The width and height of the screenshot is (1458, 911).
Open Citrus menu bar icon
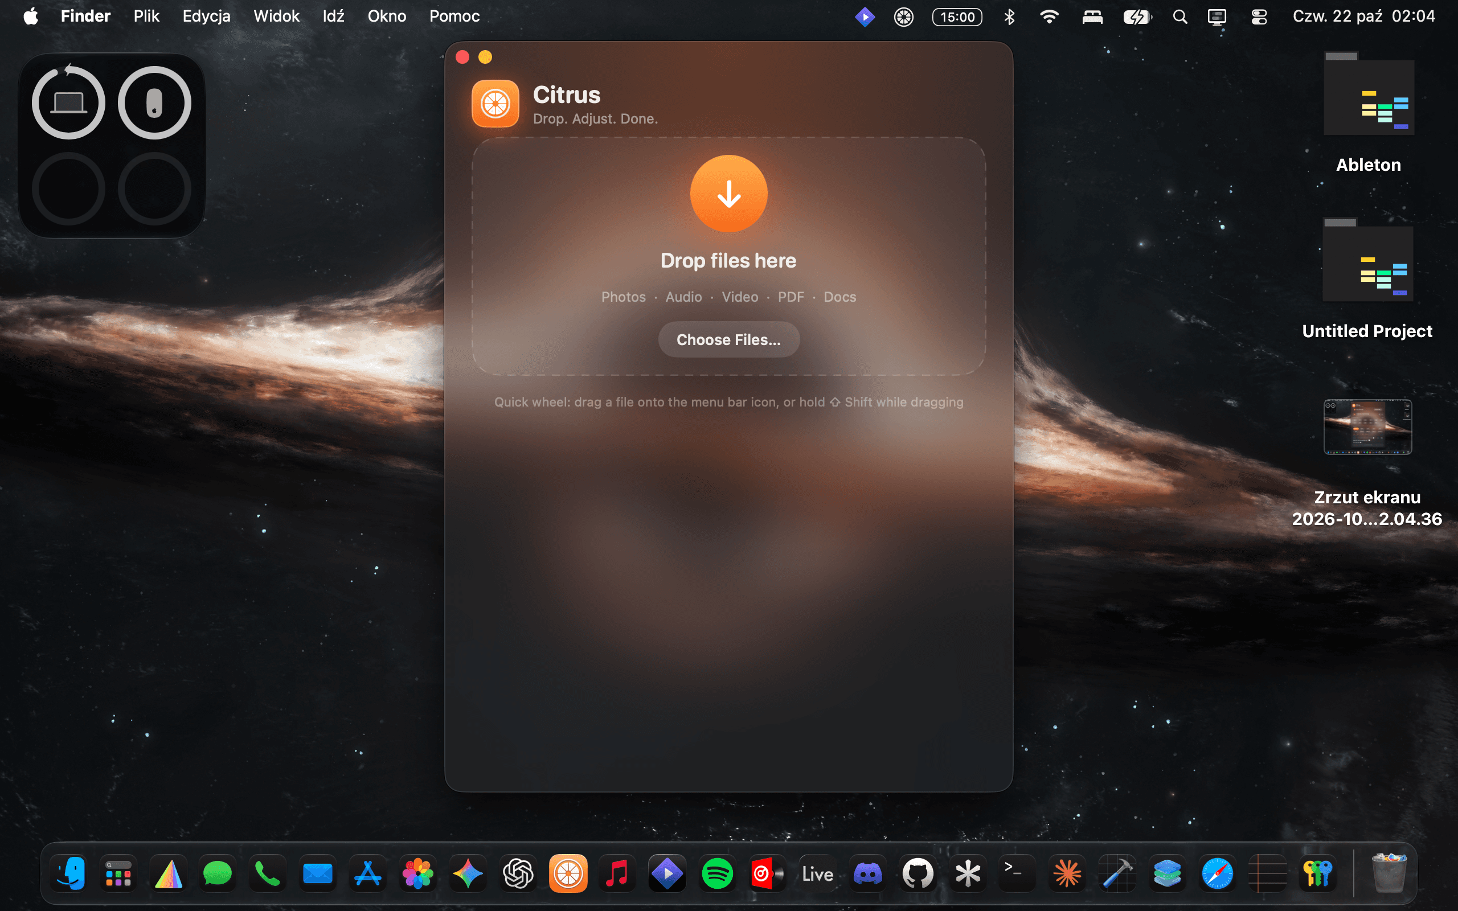click(903, 17)
